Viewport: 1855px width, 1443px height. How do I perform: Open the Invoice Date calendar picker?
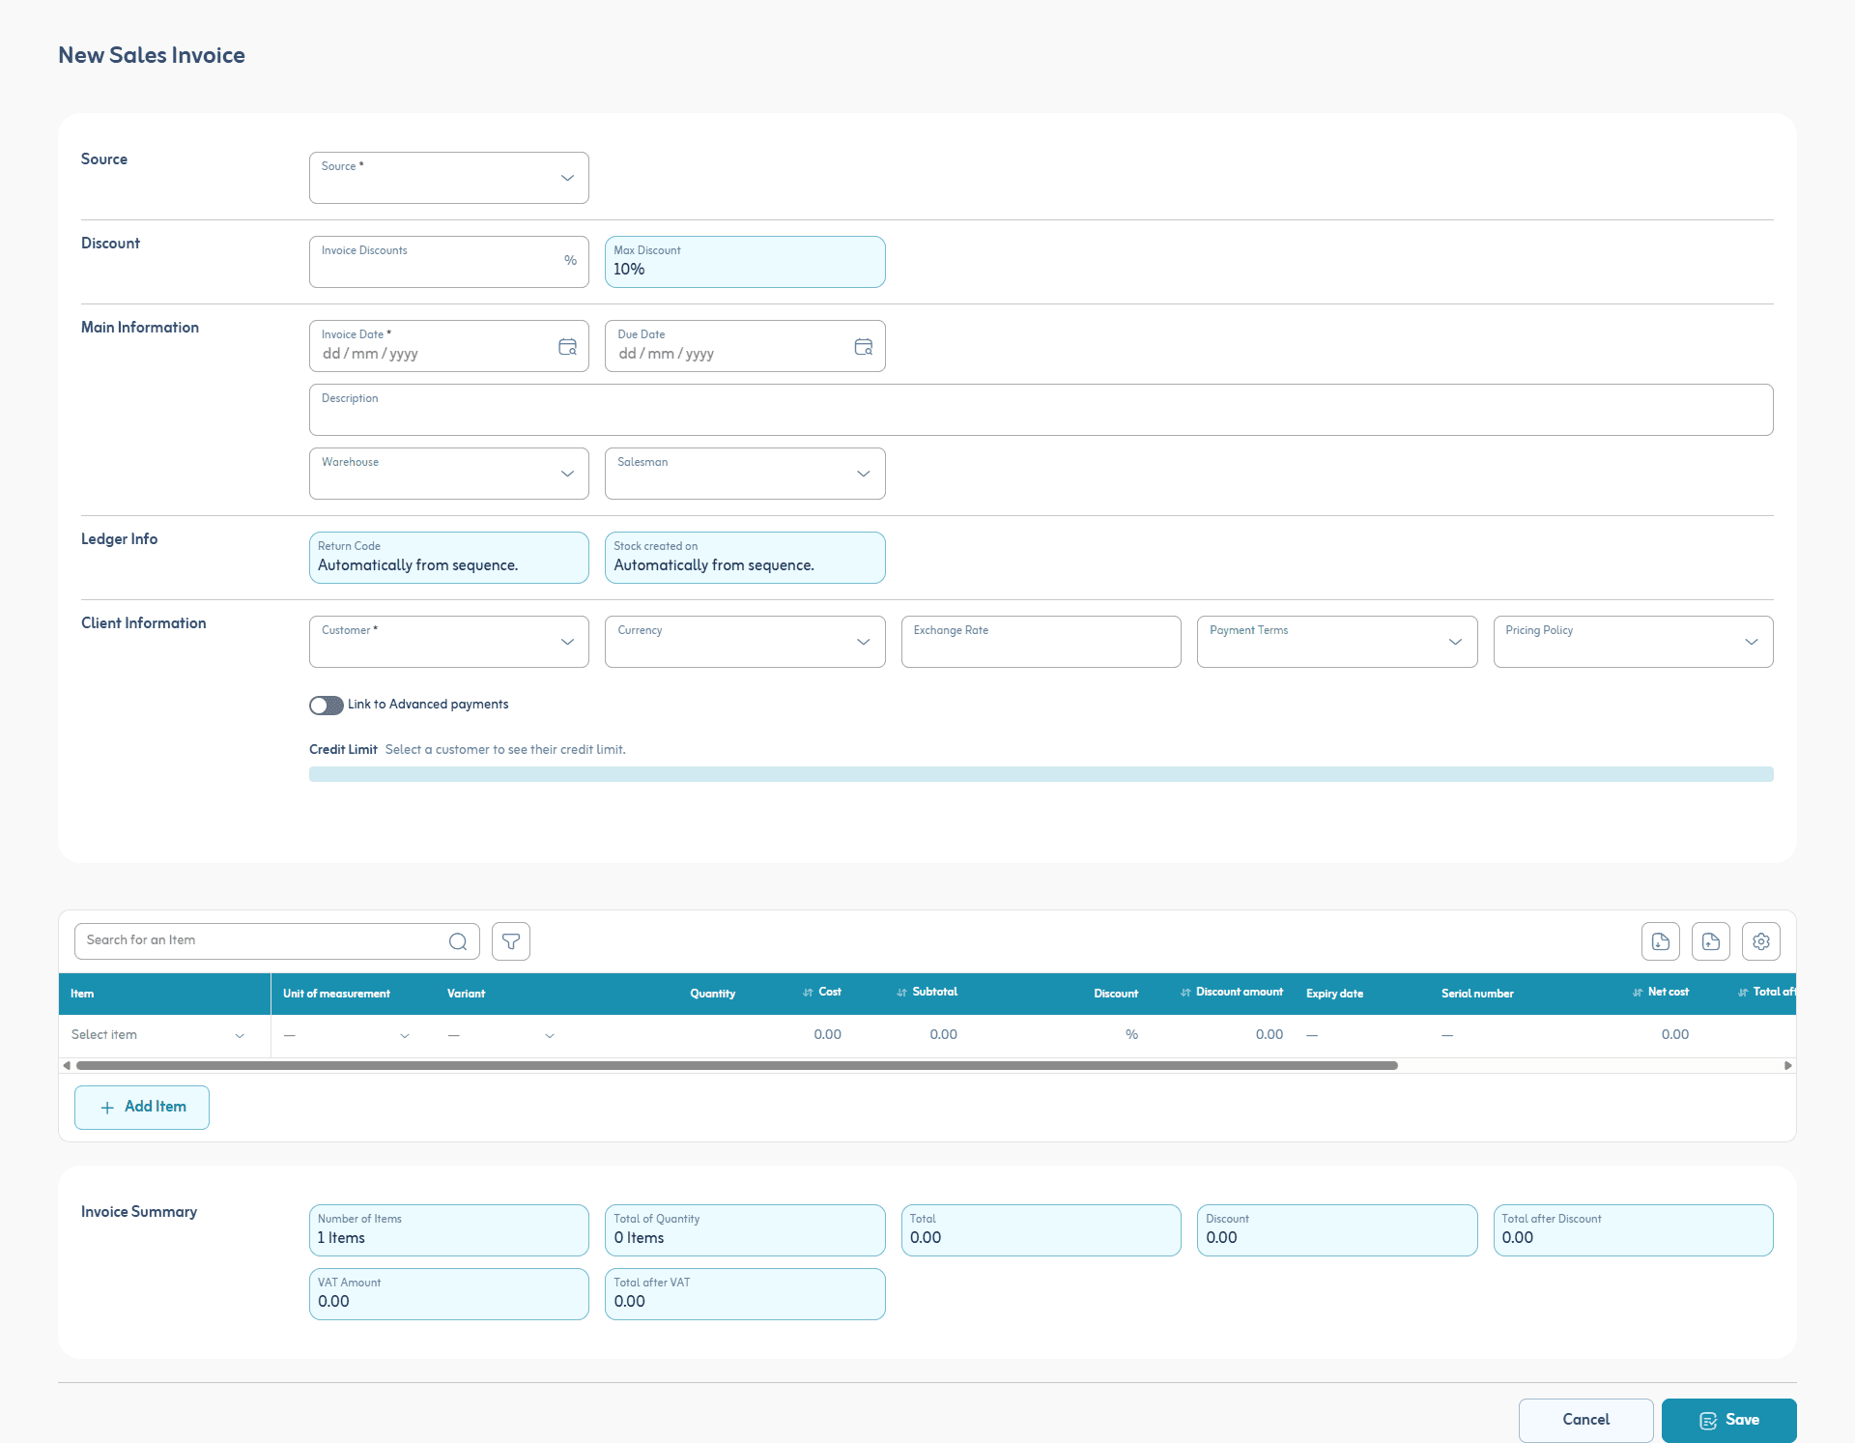click(567, 347)
